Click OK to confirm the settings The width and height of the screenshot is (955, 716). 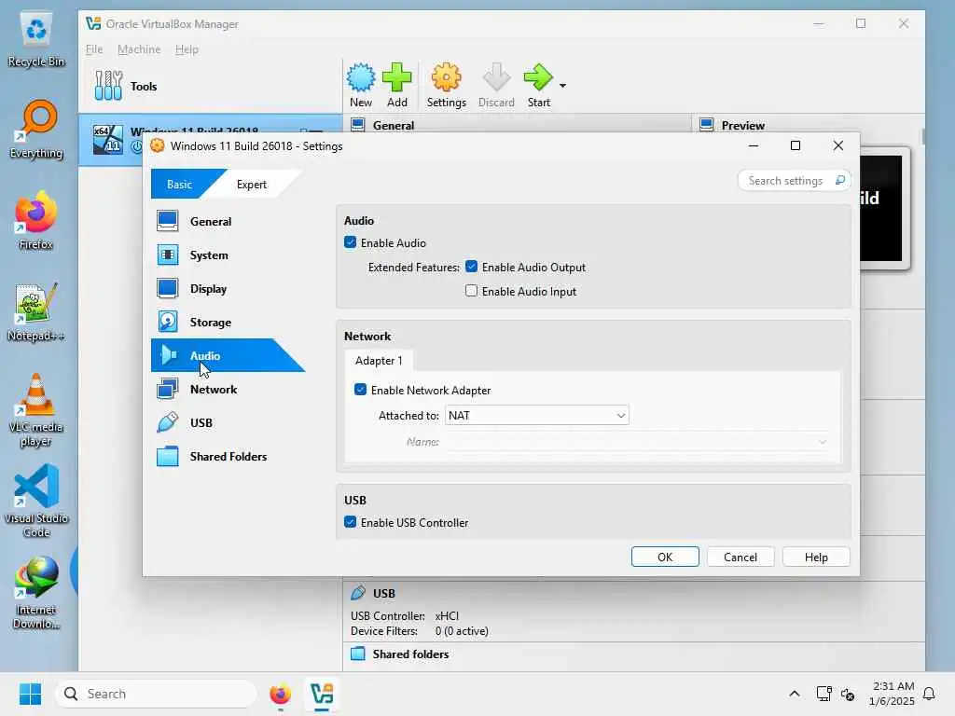coord(664,558)
